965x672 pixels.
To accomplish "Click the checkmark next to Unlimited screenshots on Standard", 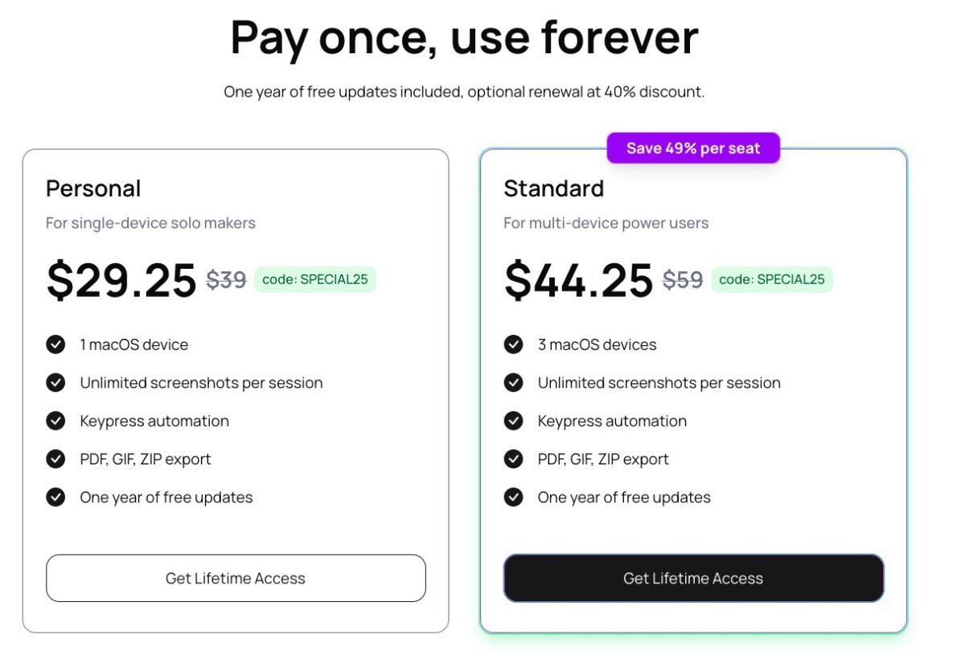I will (513, 383).
